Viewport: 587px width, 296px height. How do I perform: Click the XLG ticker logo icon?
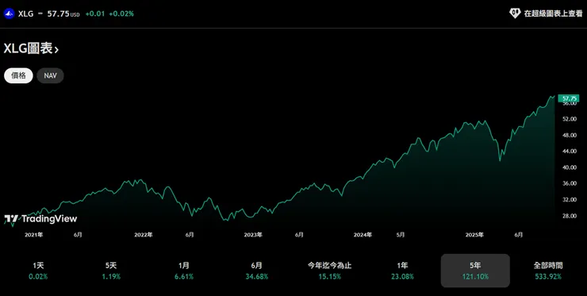coord(9,13)
